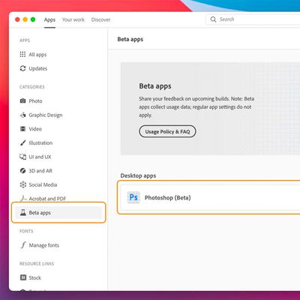Click the Beta apps banner heading
The image size is (300, 300).
pyautogui.click(x=155, y=86)
